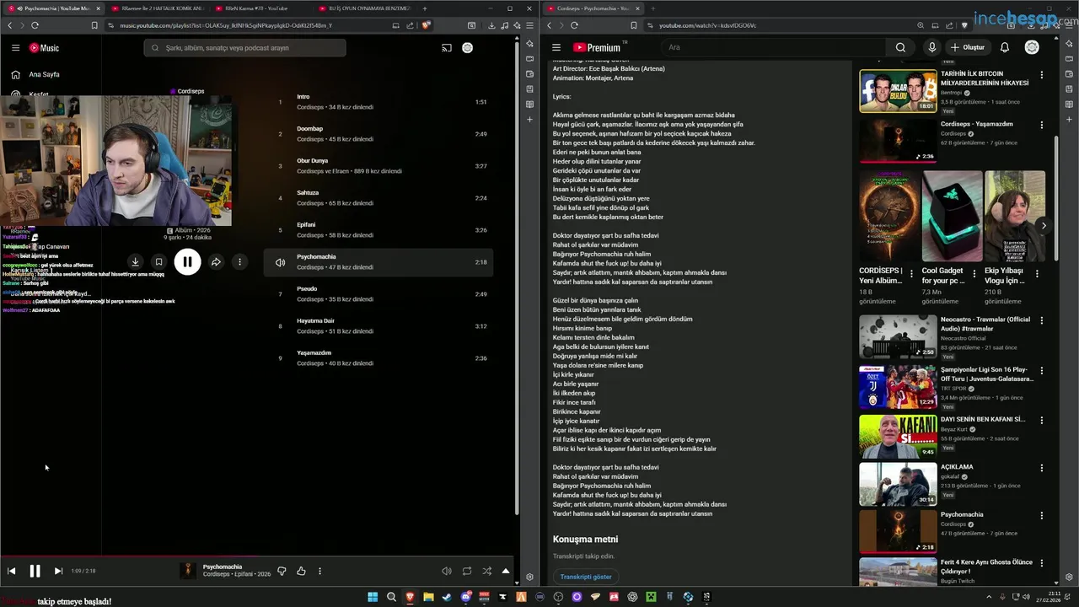Click the large album pause button

187,262
